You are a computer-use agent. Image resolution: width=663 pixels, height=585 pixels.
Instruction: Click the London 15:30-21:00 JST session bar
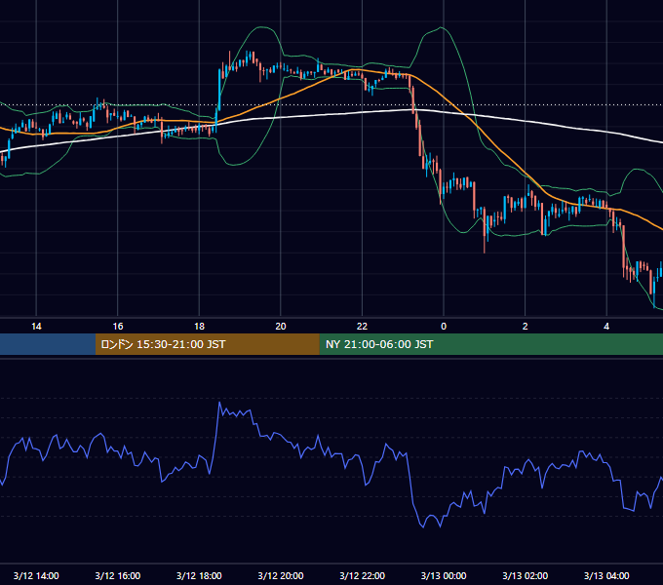coord(207,344)
